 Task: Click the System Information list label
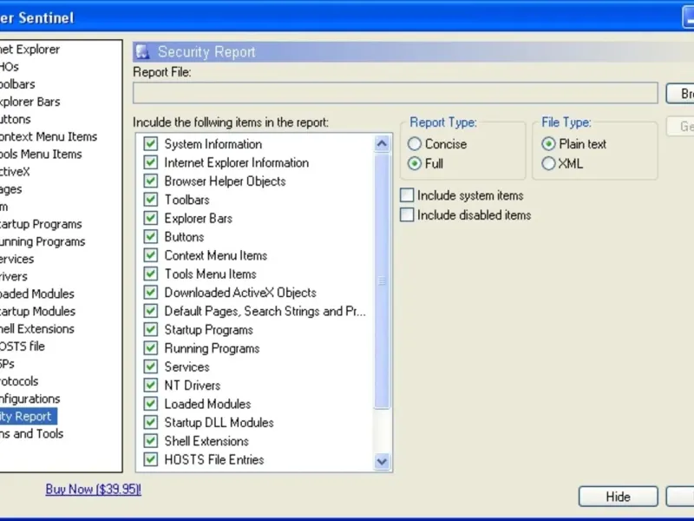213,144
